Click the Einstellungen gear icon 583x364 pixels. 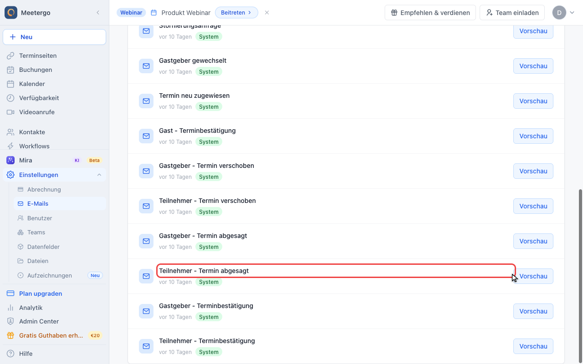click(10, 175)
